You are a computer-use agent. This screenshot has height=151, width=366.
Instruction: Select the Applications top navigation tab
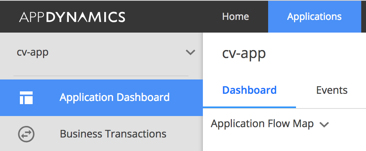click(314, 17)
